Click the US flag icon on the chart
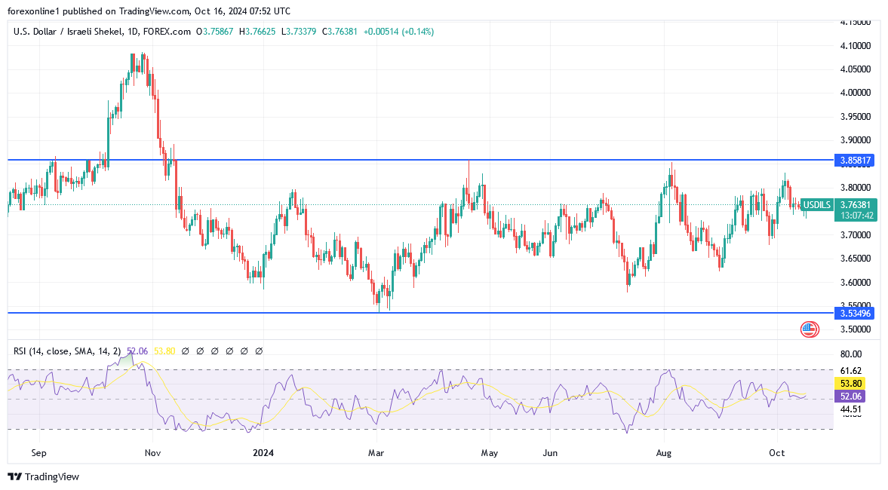888x490 pixels. pos(808,329)
